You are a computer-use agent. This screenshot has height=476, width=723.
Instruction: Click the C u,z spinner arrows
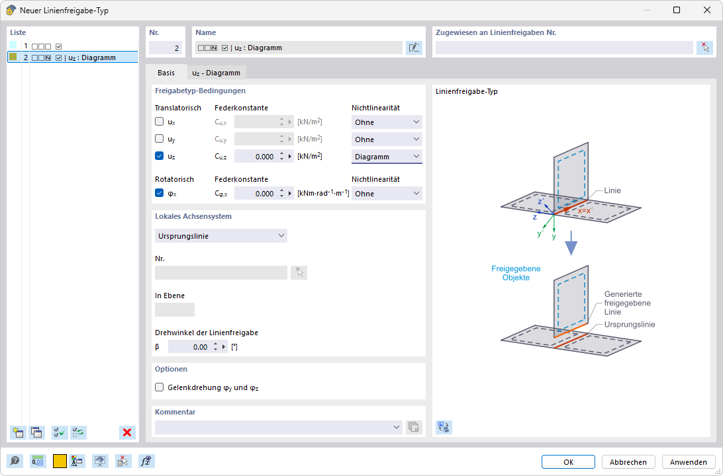click(x=282, y=157)
